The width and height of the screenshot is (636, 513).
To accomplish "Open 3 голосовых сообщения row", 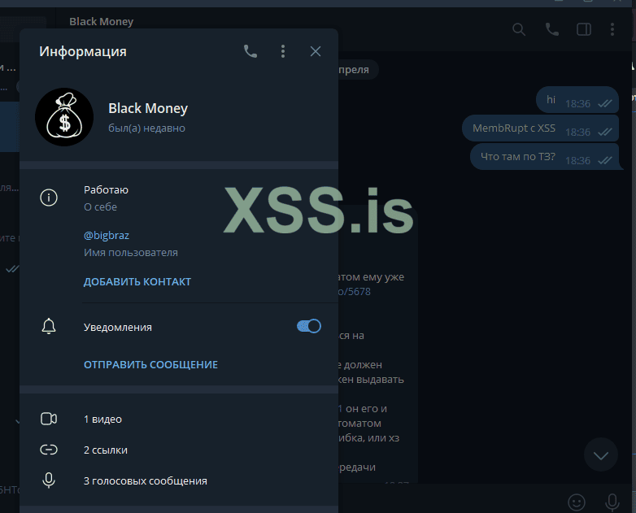I will coord(179,480).
